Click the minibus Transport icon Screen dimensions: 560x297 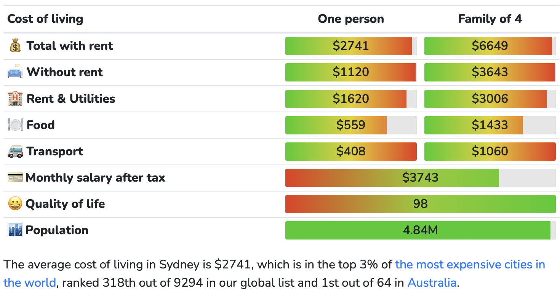tap(15, 151)
